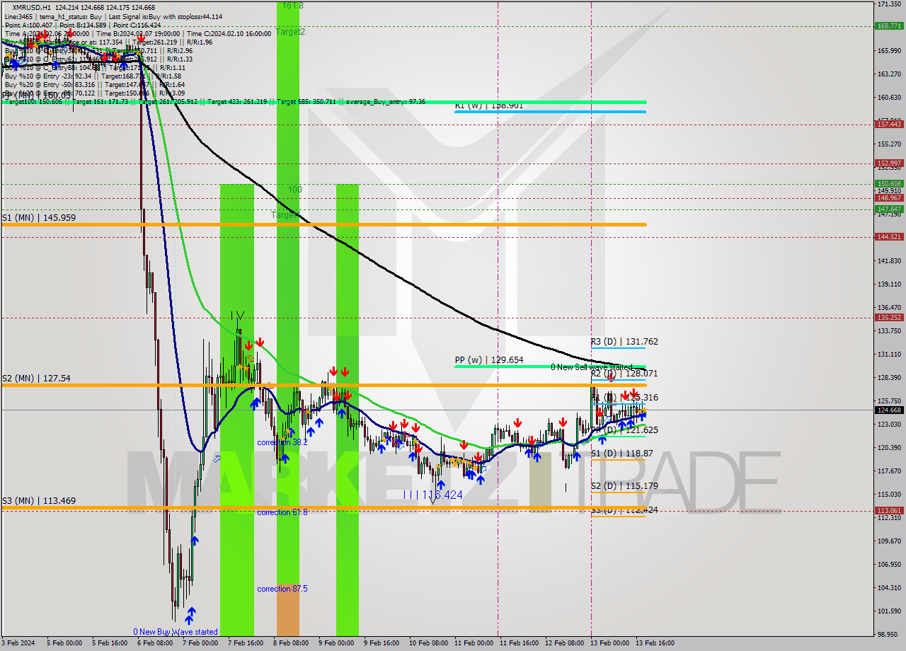Click the '5 Feb 00:00' time axis label
906x651 pixels.
[65, 643]
